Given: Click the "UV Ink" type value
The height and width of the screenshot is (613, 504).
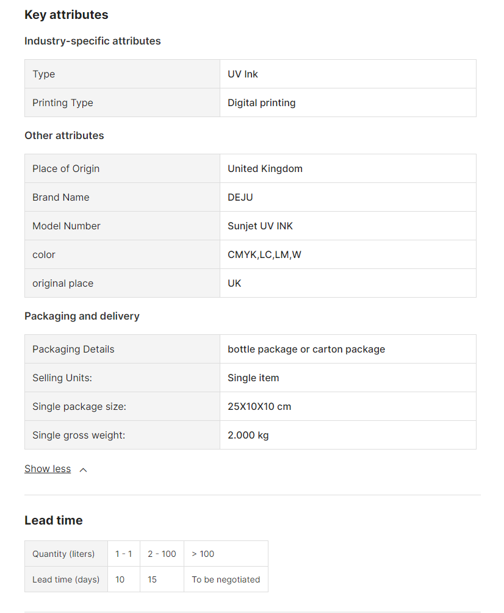Looking at the screenshot, I should [243, 74].
